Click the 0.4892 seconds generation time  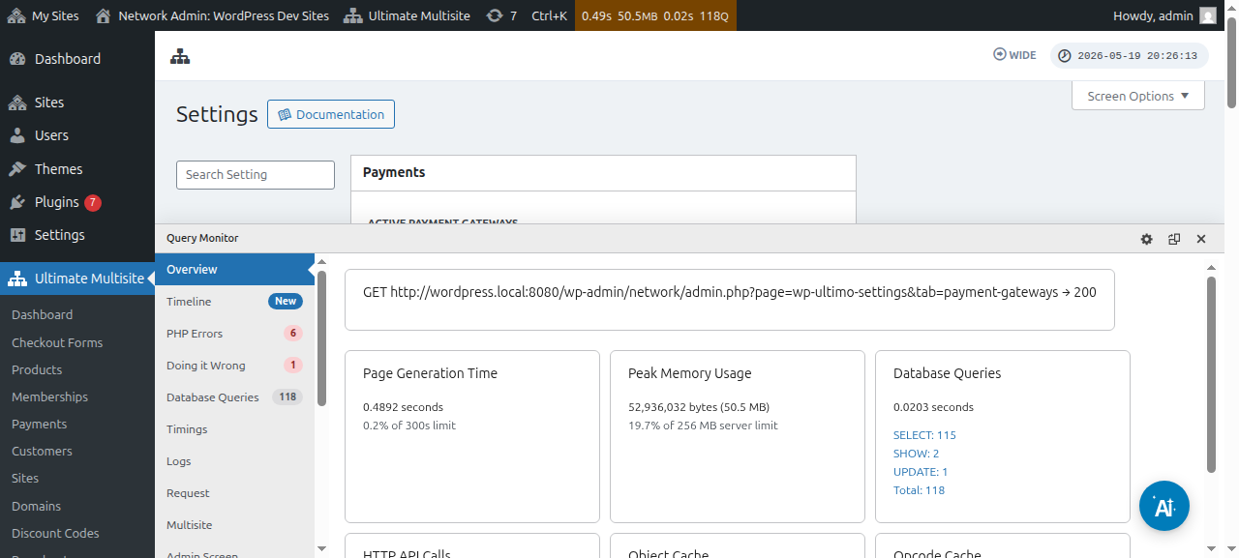click(x=403, y=407)
